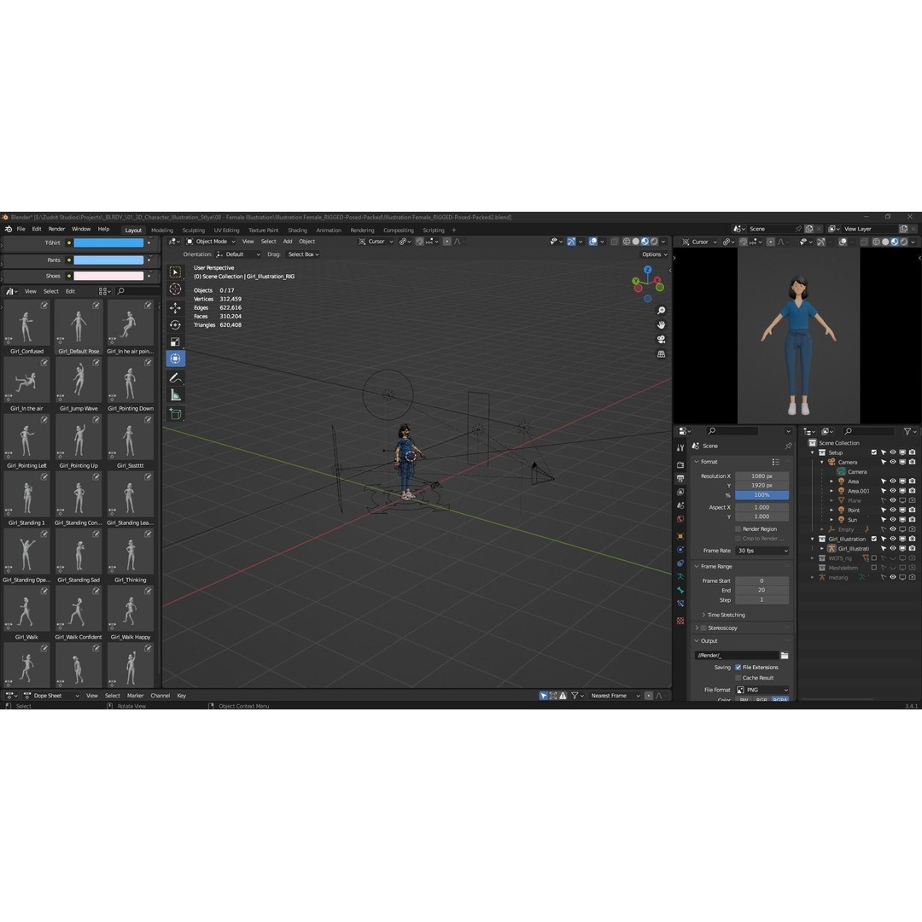Switch to the Animation workspace tab
This screenshot has width=922, height=922.
329,230
